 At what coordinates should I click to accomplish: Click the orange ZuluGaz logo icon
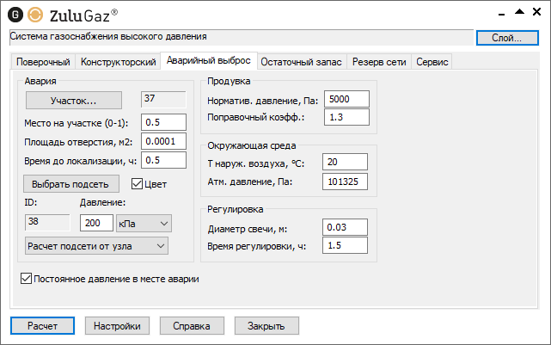coord(35,15)
